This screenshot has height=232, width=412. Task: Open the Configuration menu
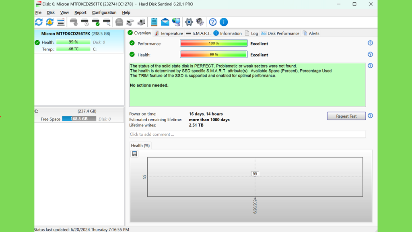coord(104,12)
